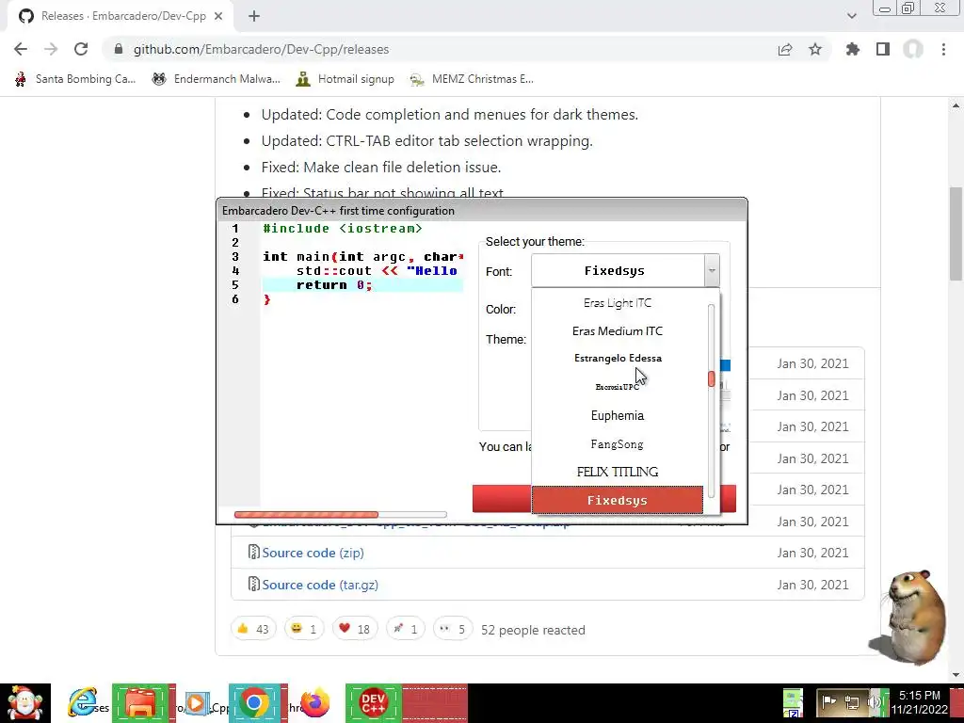964x723 pixels.
Task: React with rocket 1
Action: (x=405, y=629)
